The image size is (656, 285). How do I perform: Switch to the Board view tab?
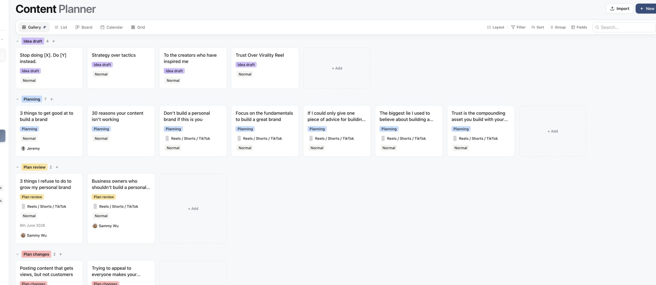(x=84, y=27)
